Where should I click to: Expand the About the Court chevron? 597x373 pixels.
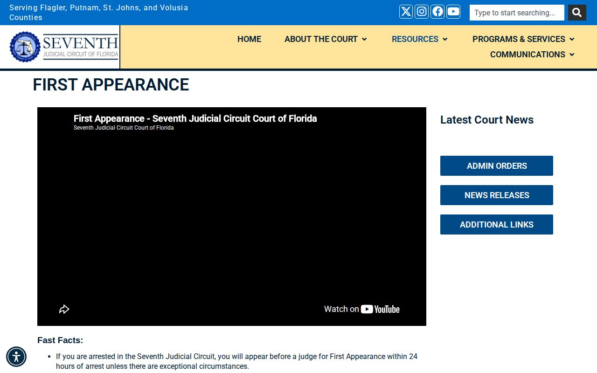pyautogui.click(x=364, y=39)
